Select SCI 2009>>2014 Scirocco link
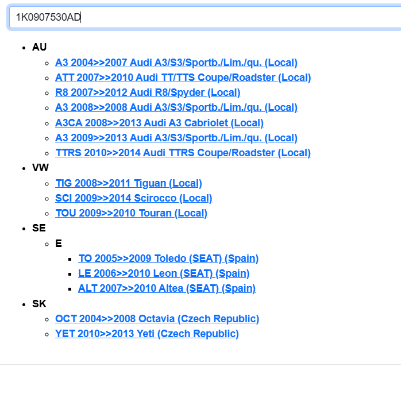 point(133,198)
